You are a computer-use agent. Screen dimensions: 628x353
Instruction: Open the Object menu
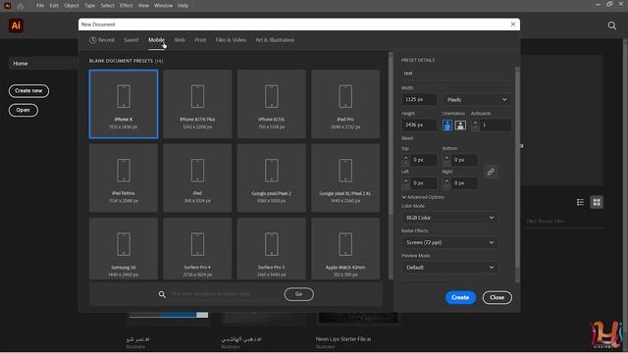click(x=72, y=6)
